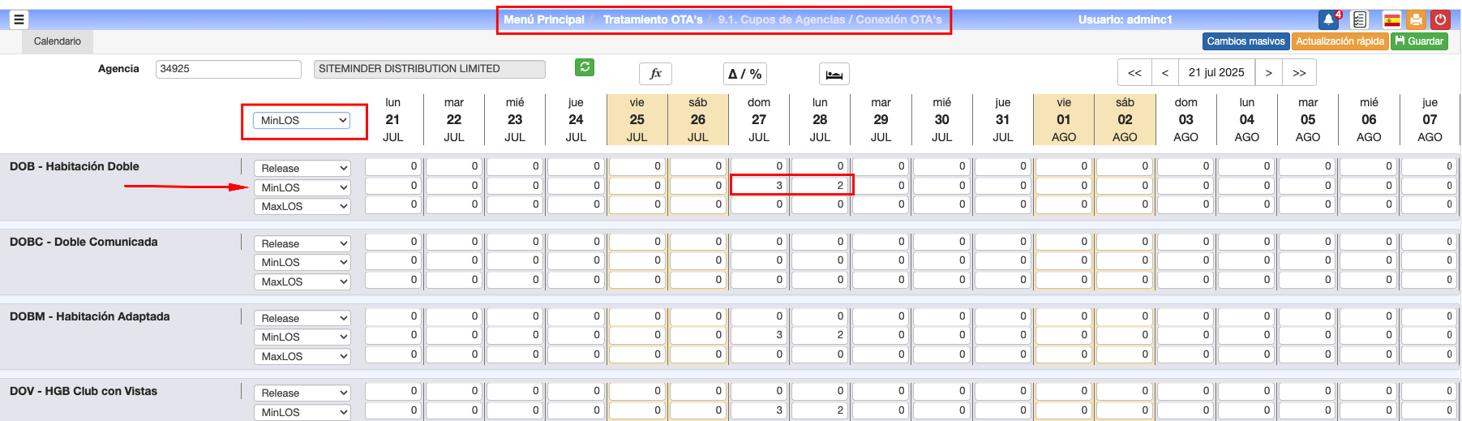Screen dimensions: 1462x421
Task: Expand the DOB Release dropdown
Action: [x=303, y=168]
